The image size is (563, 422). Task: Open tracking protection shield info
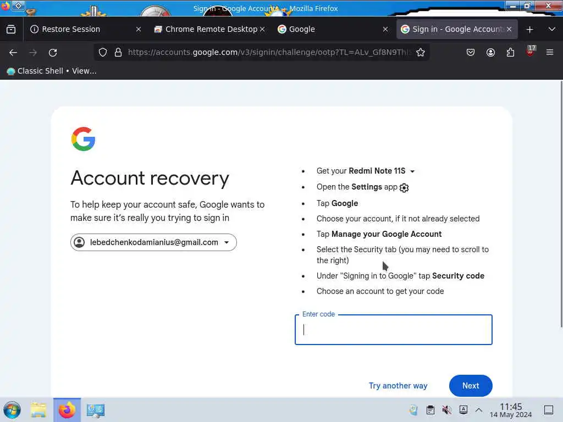pyautogui.click(x=103, y=52)
